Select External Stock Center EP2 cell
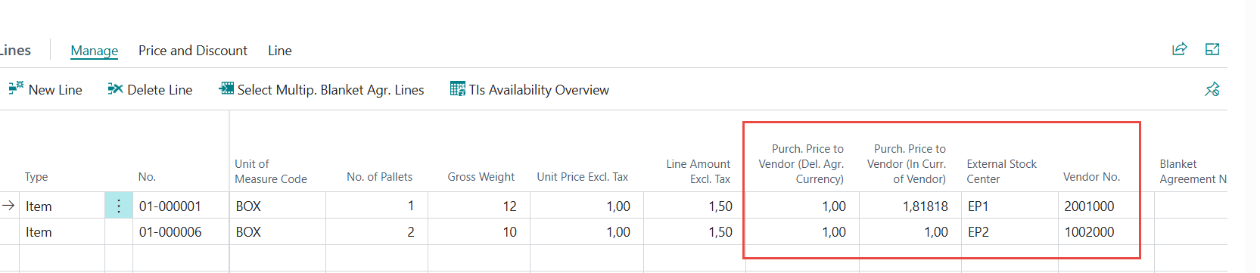The height and width of the screenshot is (273, 1260). 1010,232
